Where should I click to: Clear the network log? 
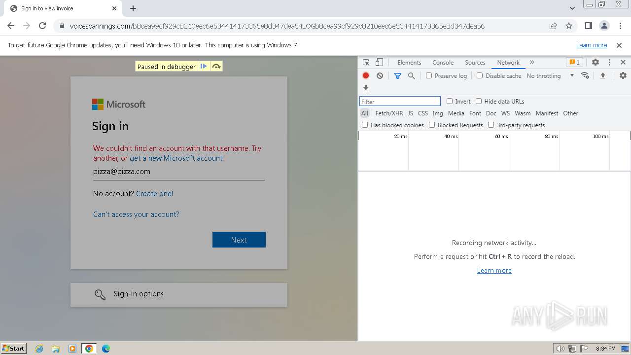coord(380,75)
